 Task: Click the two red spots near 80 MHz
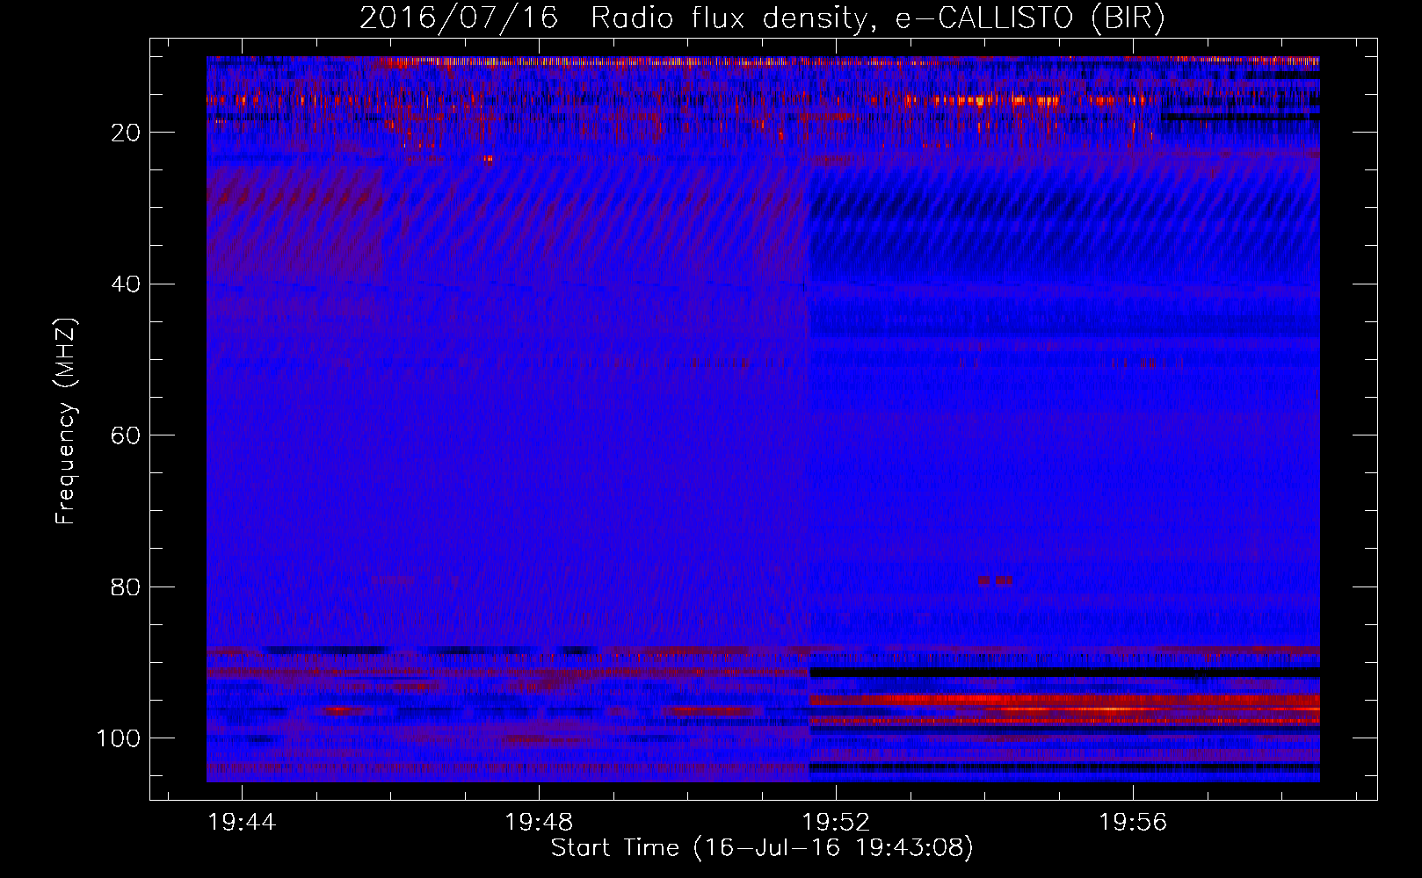pyautogui.click(x=995, y=580)
